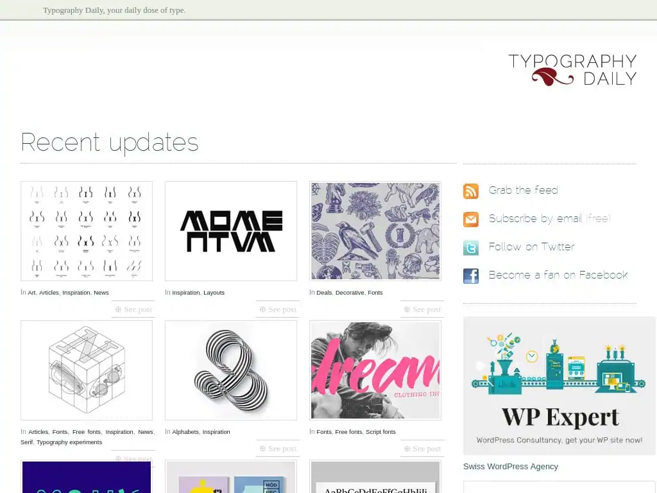
Task: Open the "Layouts" category link
Action: pos(214,292)
